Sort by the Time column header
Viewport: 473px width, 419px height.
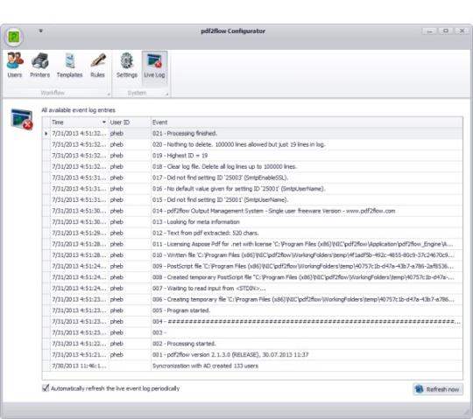[79, 122]
